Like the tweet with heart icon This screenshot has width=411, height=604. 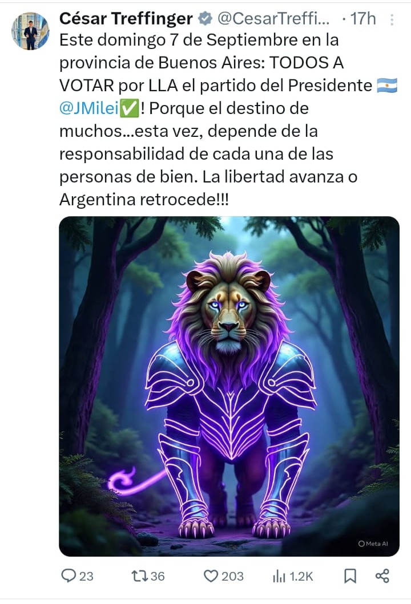click(x=211, y=576)
